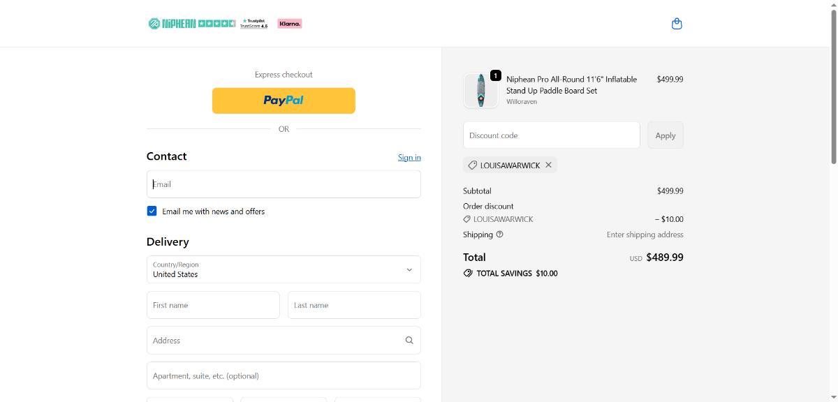This screenshot has height=402, width=838.
Task: Click the Sign in link
Action: (x=409, y=157)
